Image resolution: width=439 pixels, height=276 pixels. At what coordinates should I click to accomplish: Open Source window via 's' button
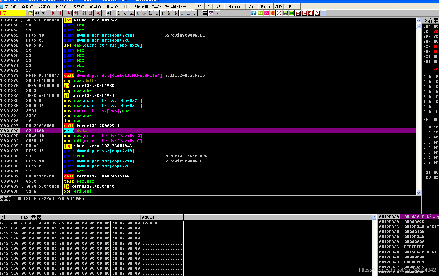[194, 13]
